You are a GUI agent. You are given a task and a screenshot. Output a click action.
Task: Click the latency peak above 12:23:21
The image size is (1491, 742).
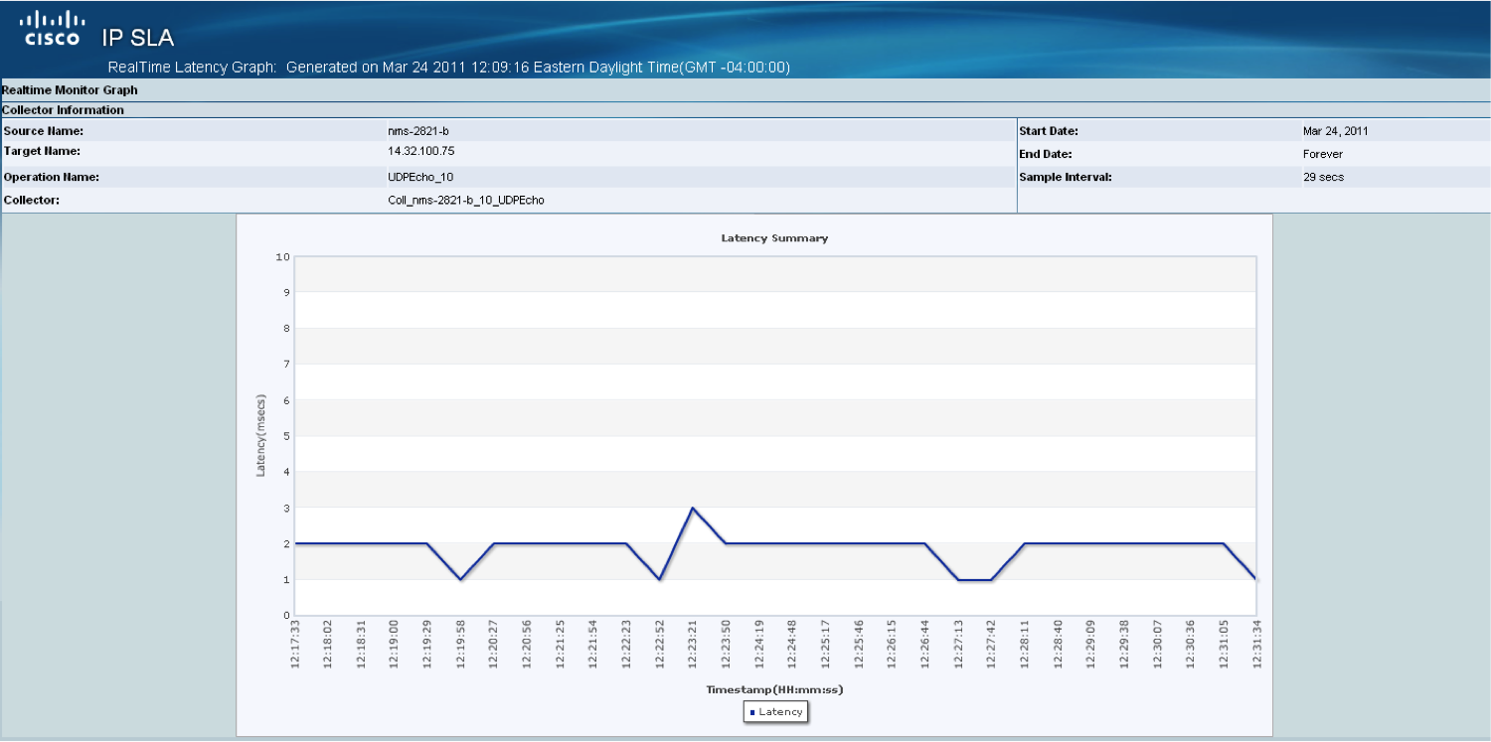pyautogui.click(x=693, y=508)
